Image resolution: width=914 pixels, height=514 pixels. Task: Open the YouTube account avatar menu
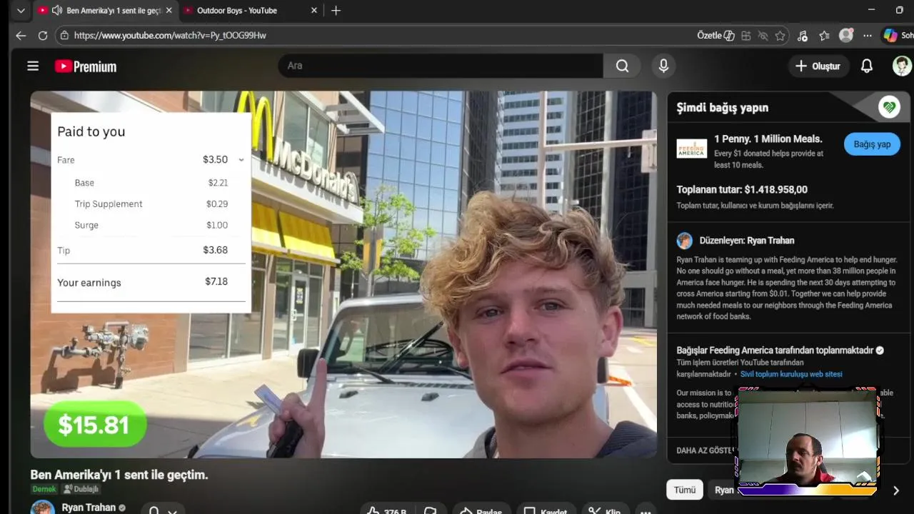coord(902,66)
